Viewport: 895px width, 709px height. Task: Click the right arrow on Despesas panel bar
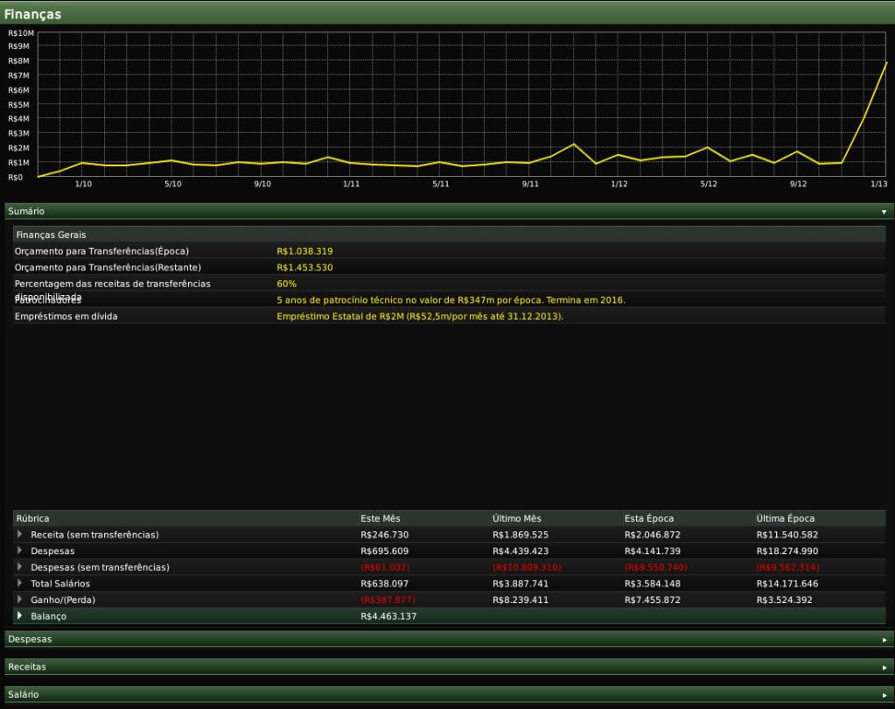point(884,640)
